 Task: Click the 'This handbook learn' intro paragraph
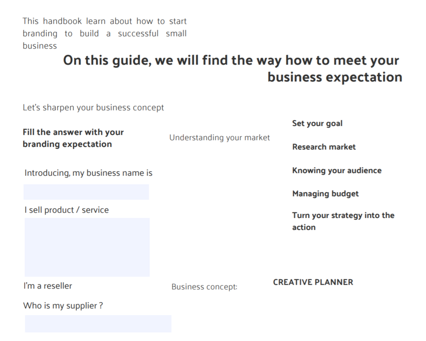(104, 33)
